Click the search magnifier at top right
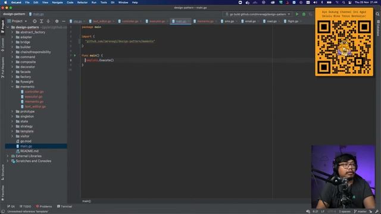The width and height of the screenshot is (381, 214). (x=377, y=14)
